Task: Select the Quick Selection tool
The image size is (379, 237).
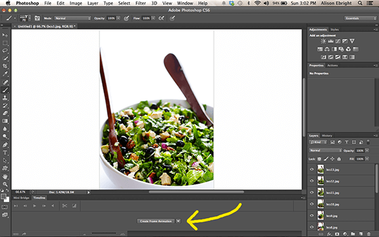Action: [x=5, y=59]
